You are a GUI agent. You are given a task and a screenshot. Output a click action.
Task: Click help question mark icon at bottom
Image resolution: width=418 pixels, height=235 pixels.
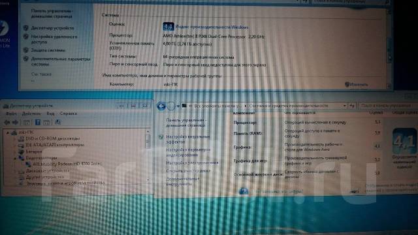click(244, 191)
